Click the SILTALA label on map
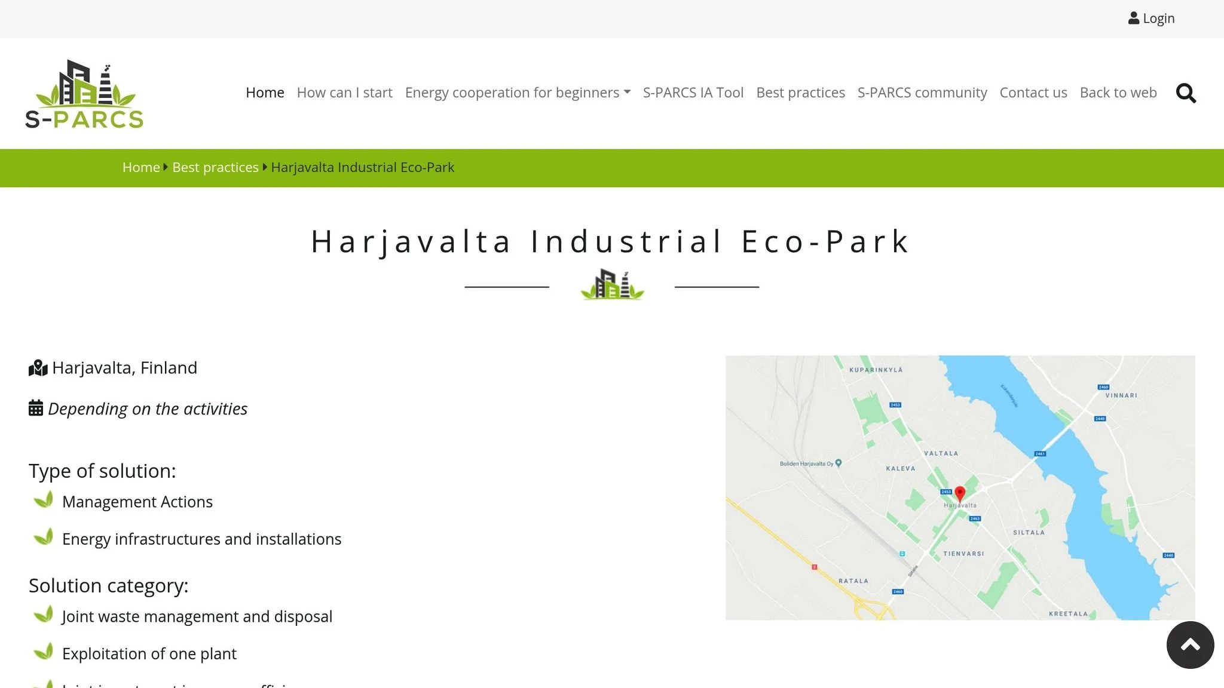 point(1029,532)
